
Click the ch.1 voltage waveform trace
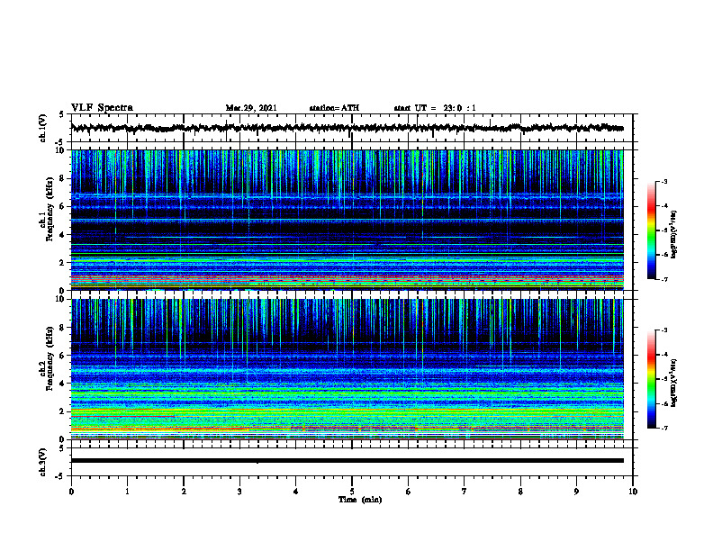coord(347,128)
